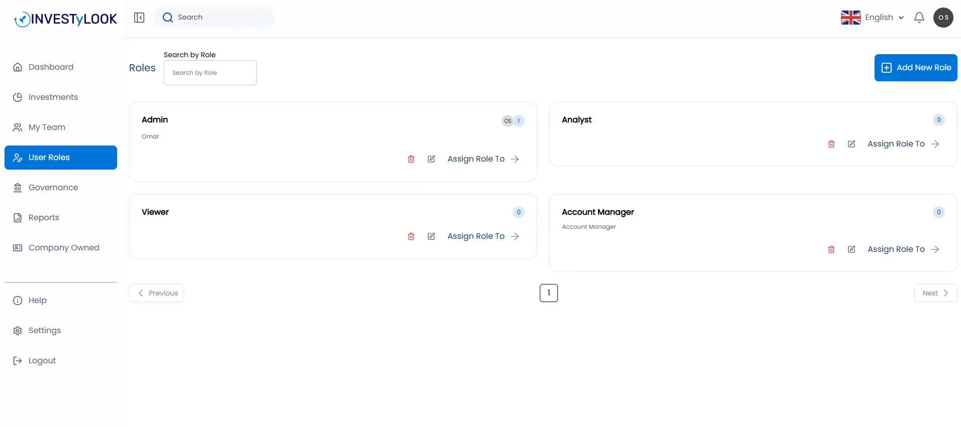Focus the Search by Role field
Viewport: 961px width, 427px height.
210,73
